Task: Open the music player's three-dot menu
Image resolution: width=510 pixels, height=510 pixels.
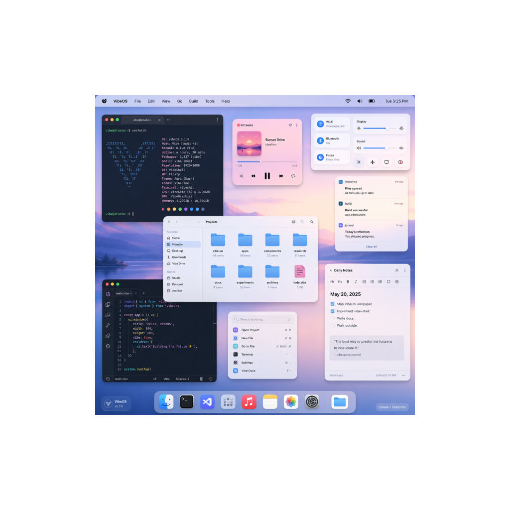Action: point(297,125)
